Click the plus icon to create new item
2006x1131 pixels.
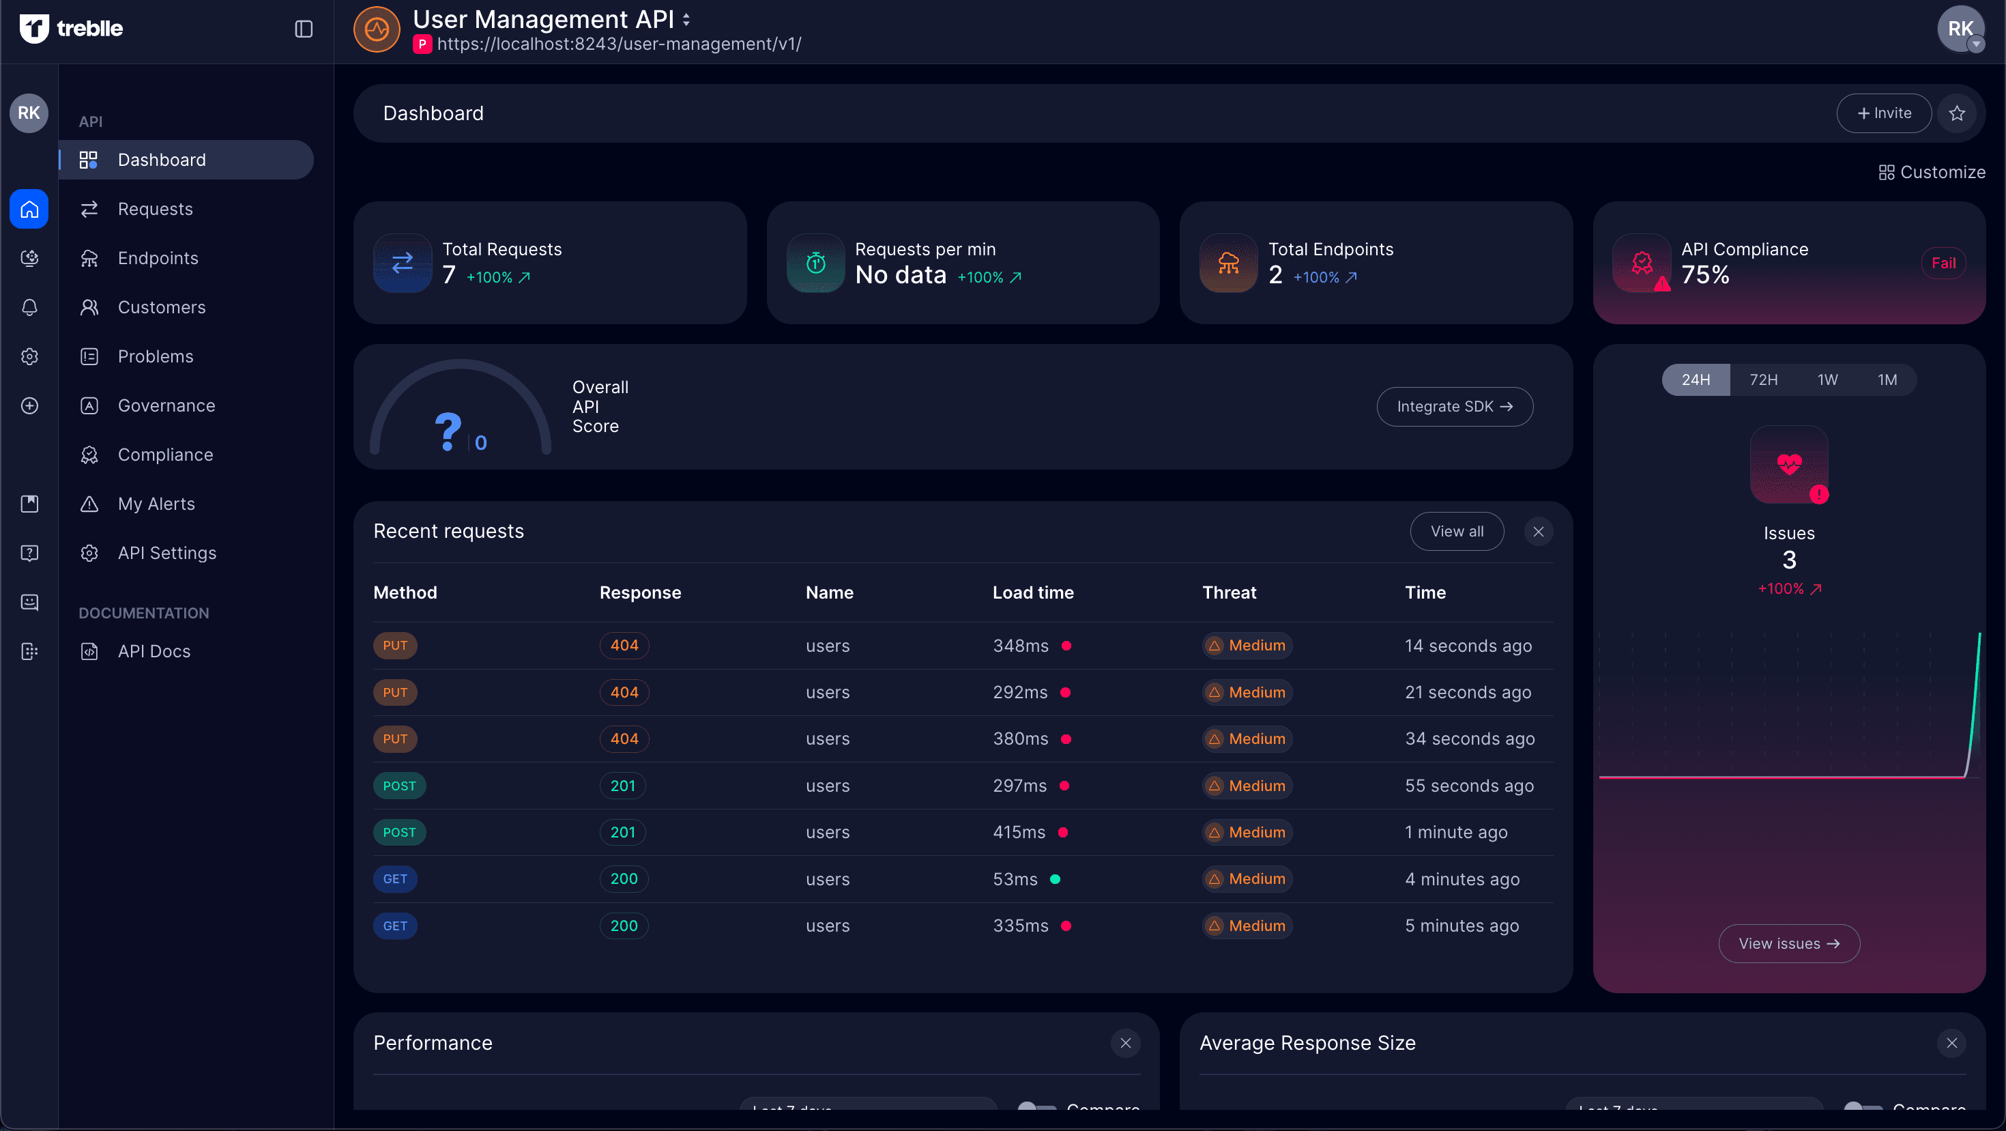29,405
